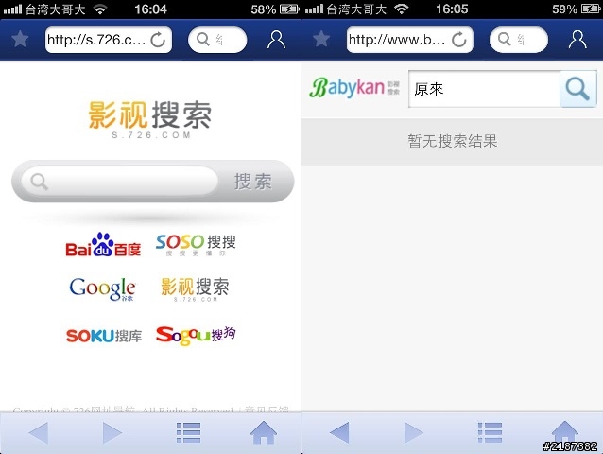This screenshot has width=603, height=454.
Task: Open the Sogou 搜狗 search engine link
Action: (196, 336)
